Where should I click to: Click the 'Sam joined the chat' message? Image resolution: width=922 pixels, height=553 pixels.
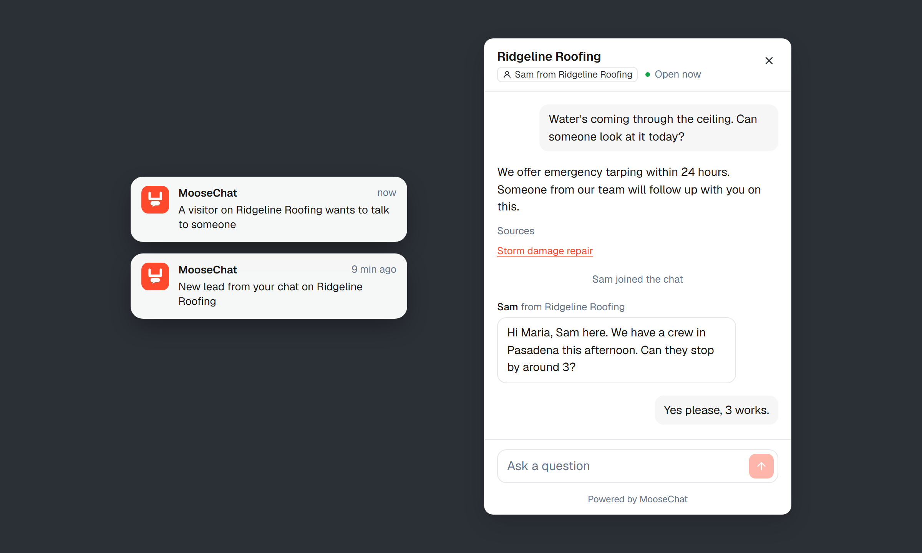coord(638,279)
